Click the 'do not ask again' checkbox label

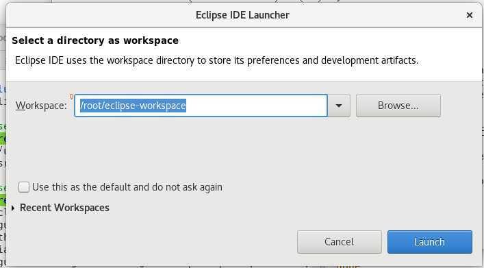(x=127, y=187)
